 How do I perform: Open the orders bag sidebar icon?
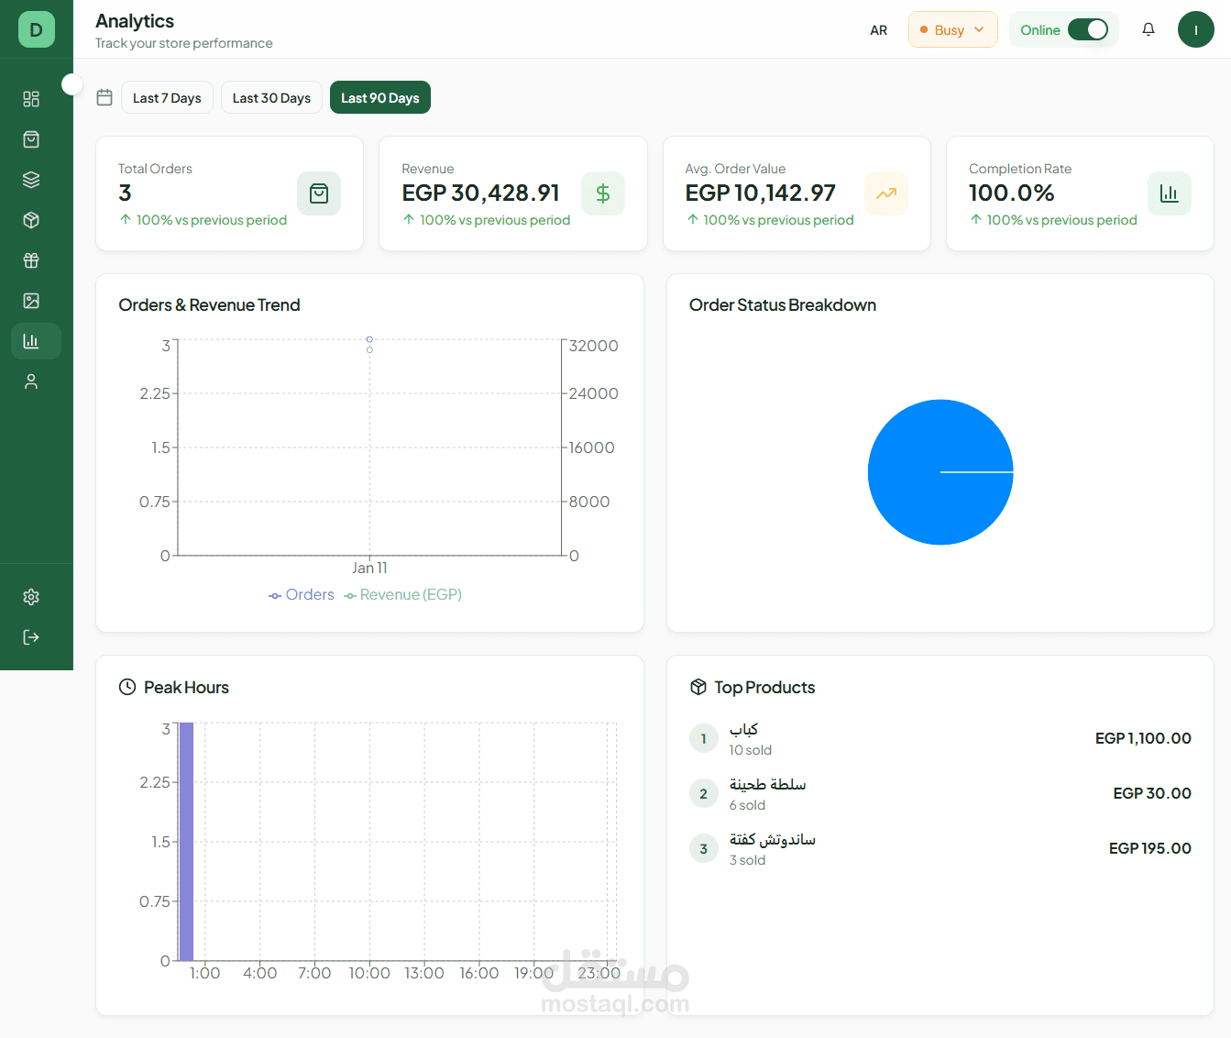[31, 139]
